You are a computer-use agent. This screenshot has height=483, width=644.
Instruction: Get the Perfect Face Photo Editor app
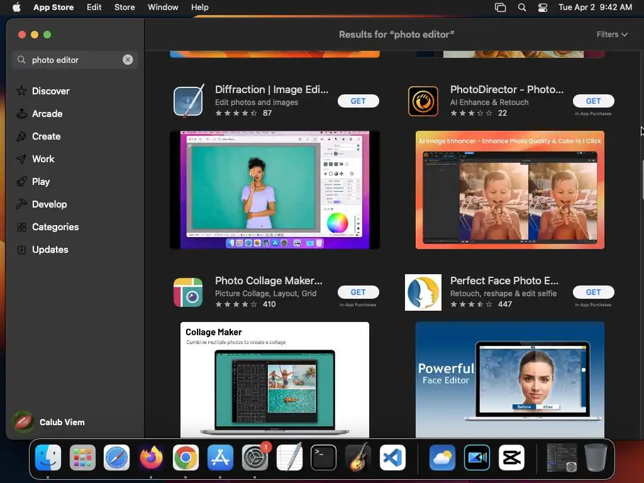(x=594, y=292)
